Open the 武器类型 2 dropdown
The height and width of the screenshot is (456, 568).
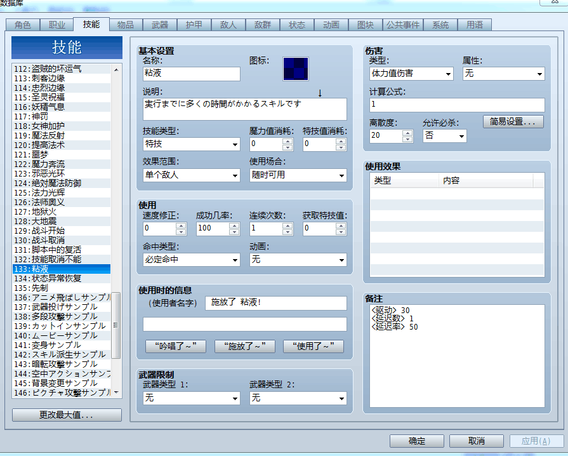pos(298,398)
